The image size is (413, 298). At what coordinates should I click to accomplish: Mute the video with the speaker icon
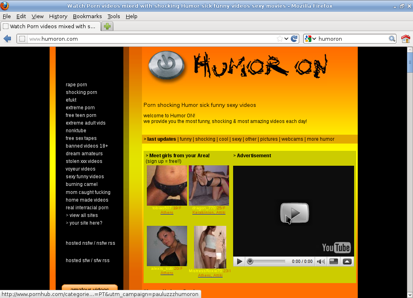(x=321, y=261)
